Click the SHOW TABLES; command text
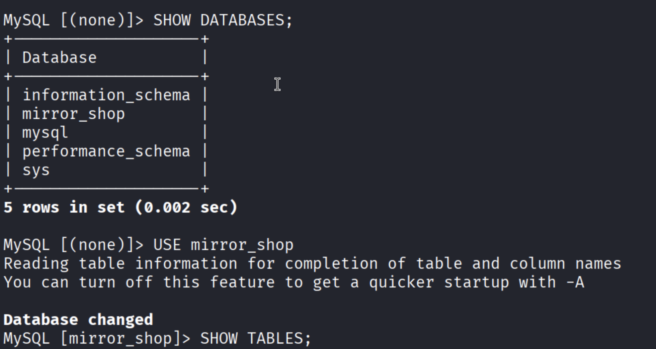 pos(256,338)
